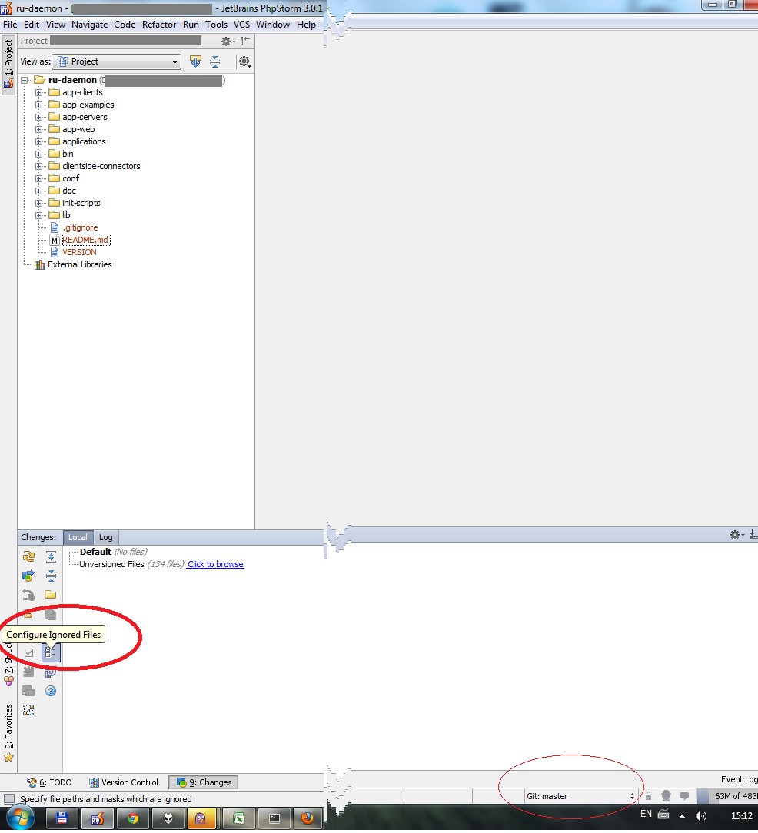Click the diagram preview icon in Changes toolbar
Image resolution: width=758 pixels, height=833 pixels.
pos(28,710)
